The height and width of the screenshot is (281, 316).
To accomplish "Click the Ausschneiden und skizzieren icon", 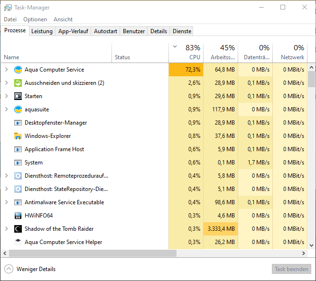I will (x=18, y=83).
